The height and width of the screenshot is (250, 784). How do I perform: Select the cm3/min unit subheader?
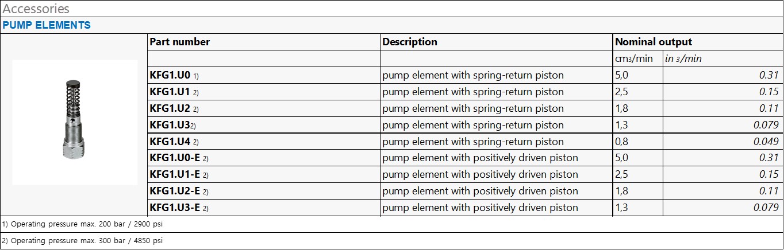634,58
